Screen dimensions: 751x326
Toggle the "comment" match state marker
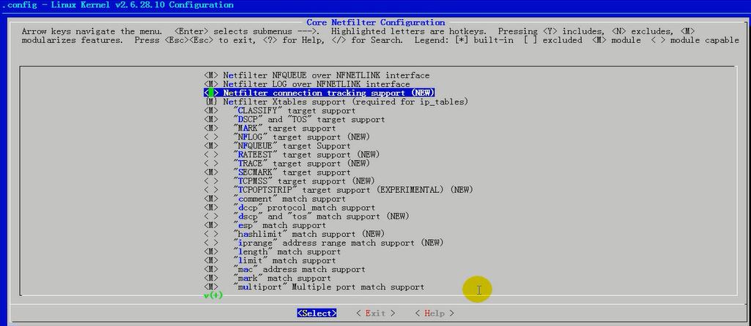click(211, 199)
